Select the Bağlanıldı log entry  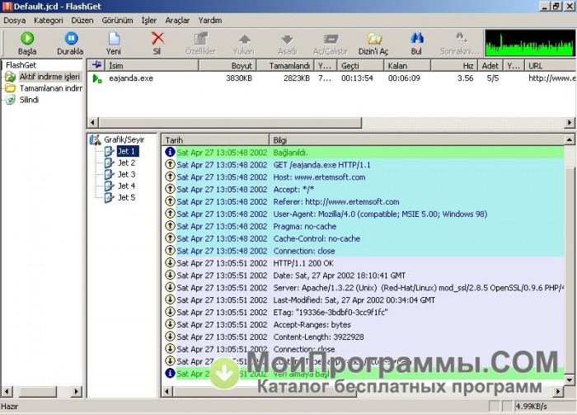tap(363, 153)
